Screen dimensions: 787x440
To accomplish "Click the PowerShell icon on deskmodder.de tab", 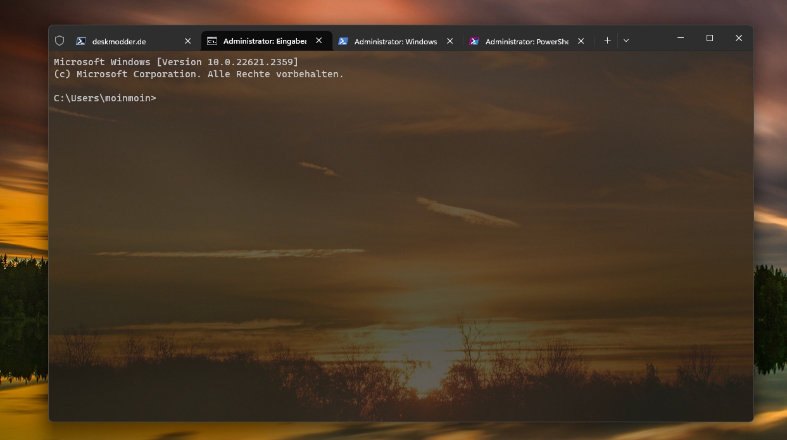I will pos(81,41).
